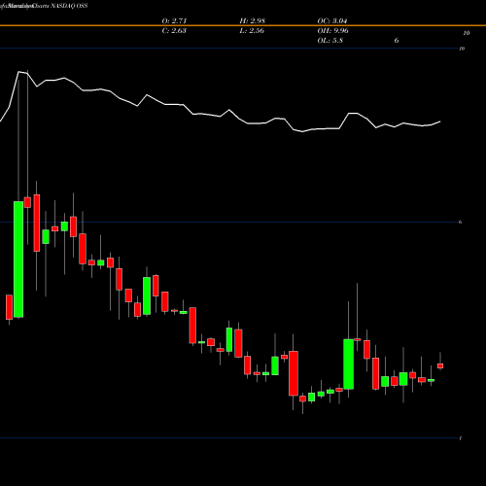Click the tall green candlestick at chart start
The height and width of the screenshot is (486, 486).
point(18,260)
